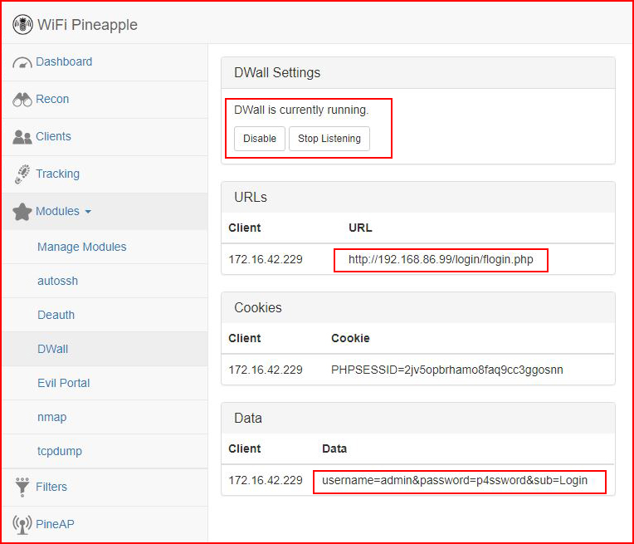Select the DWall module
The height and width of the screenshot is (544, 634).
point(52,349)
